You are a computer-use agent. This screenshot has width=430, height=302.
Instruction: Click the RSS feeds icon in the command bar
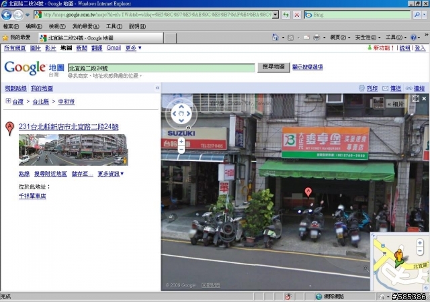[x=290, y=38]
